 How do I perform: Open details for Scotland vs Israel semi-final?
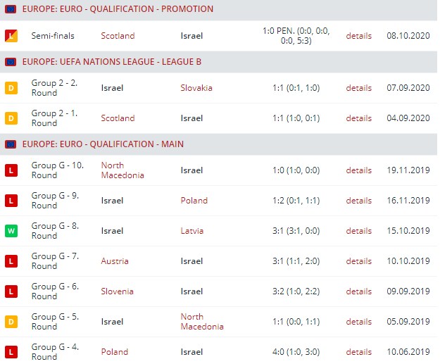pyautogui.click(x=358, y=35)
